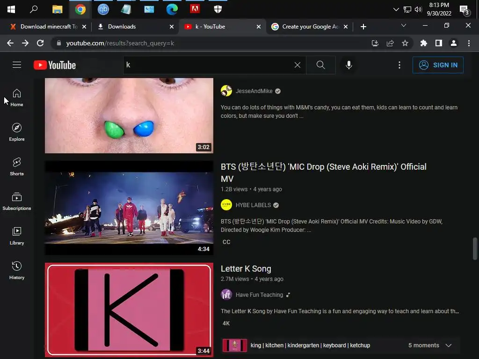Open YouTube settings three-dot menu
The height and width of the screenshot is (359, 479).
point(399,65)
